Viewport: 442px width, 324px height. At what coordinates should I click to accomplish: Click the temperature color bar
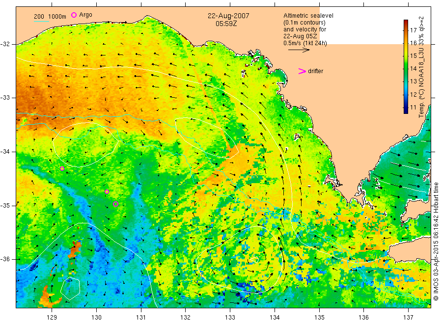point(406,67)
